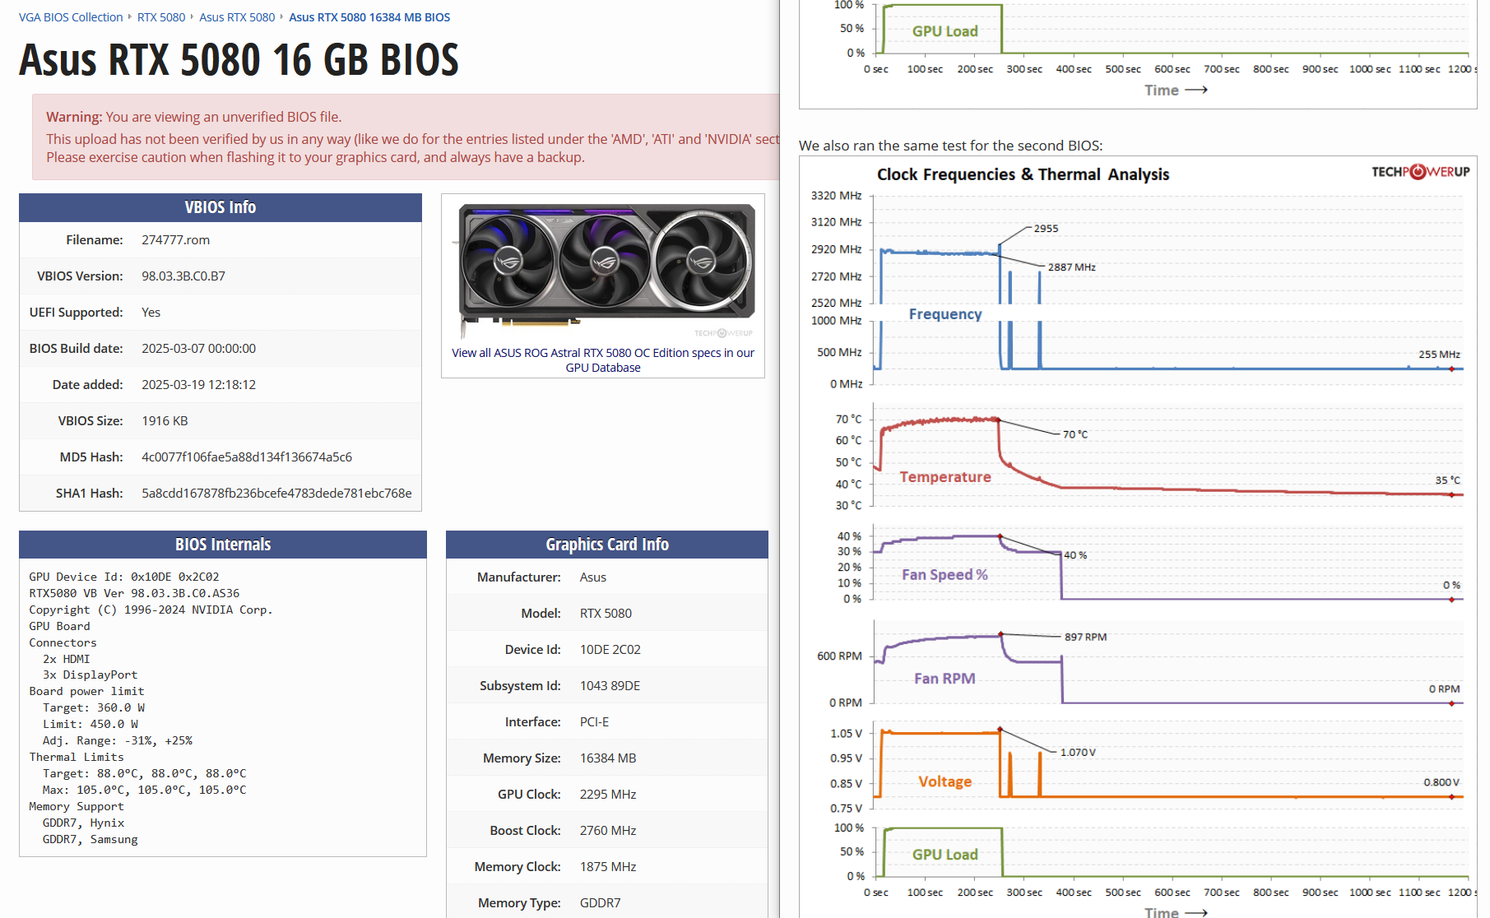This screenshot has height=918, width=1490.
Task: Click the GDDR7, Samsung memory line
Action: (x=91, y=839)
